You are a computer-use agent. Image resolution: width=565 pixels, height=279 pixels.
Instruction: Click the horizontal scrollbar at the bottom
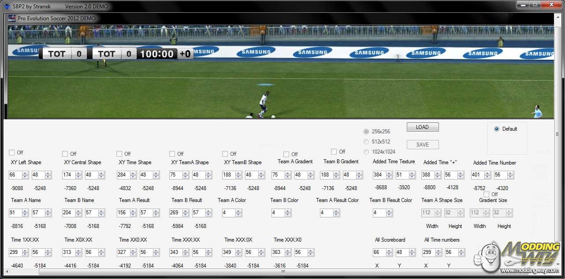[282, 272]
